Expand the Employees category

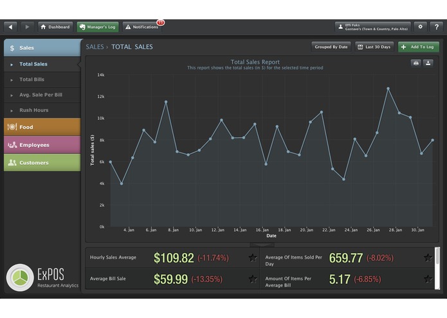(x=42, y=145)
